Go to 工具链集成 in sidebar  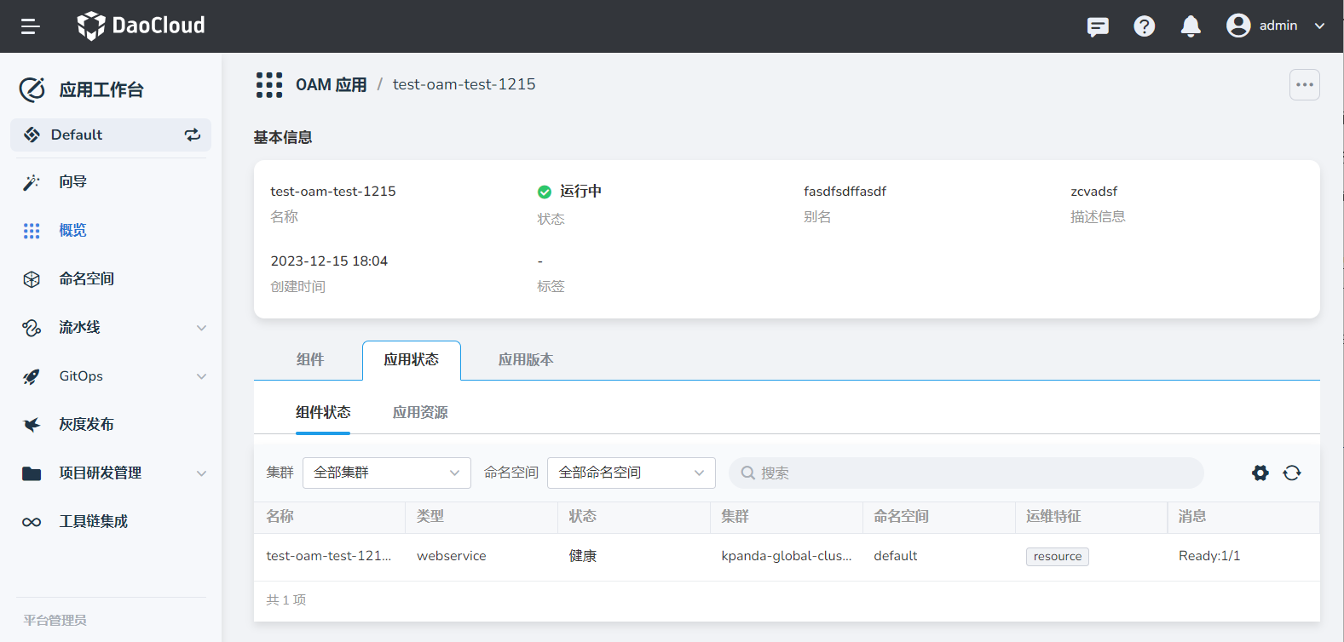point(93,521)
